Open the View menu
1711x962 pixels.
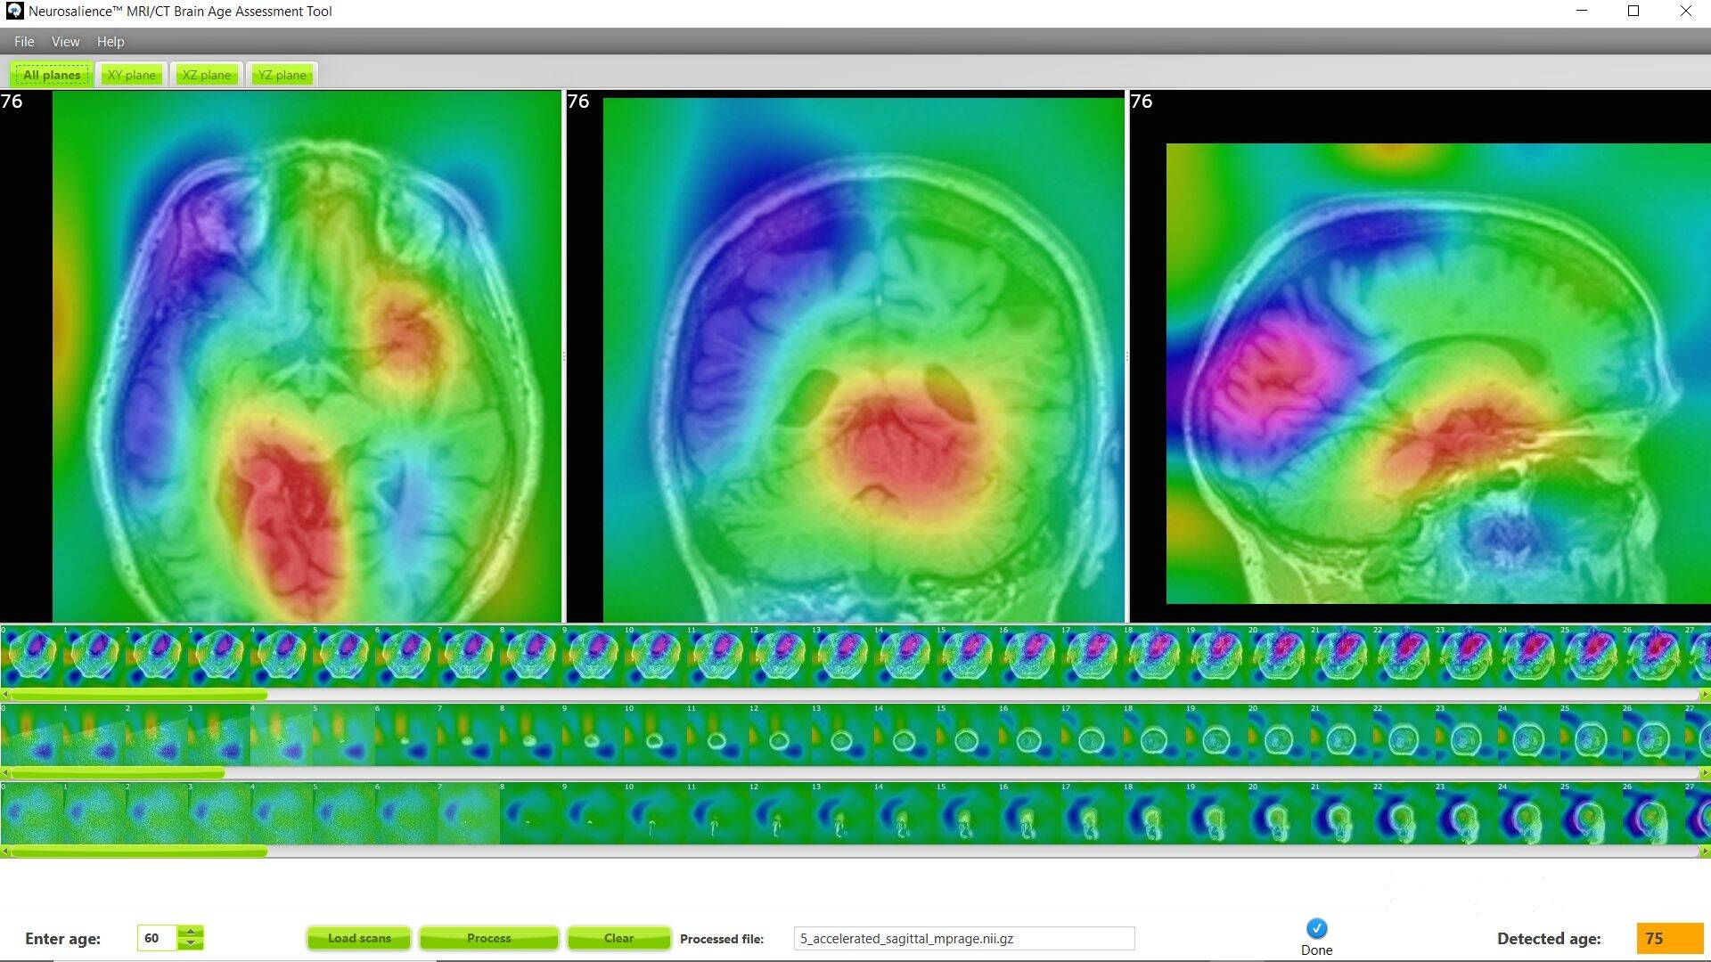point(65,42)
